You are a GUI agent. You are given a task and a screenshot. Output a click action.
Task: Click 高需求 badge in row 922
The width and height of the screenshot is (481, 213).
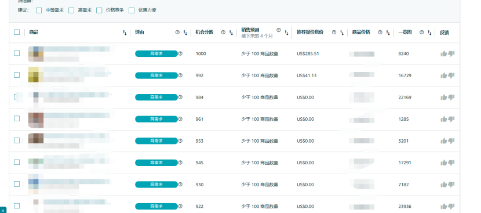[156, 207]
